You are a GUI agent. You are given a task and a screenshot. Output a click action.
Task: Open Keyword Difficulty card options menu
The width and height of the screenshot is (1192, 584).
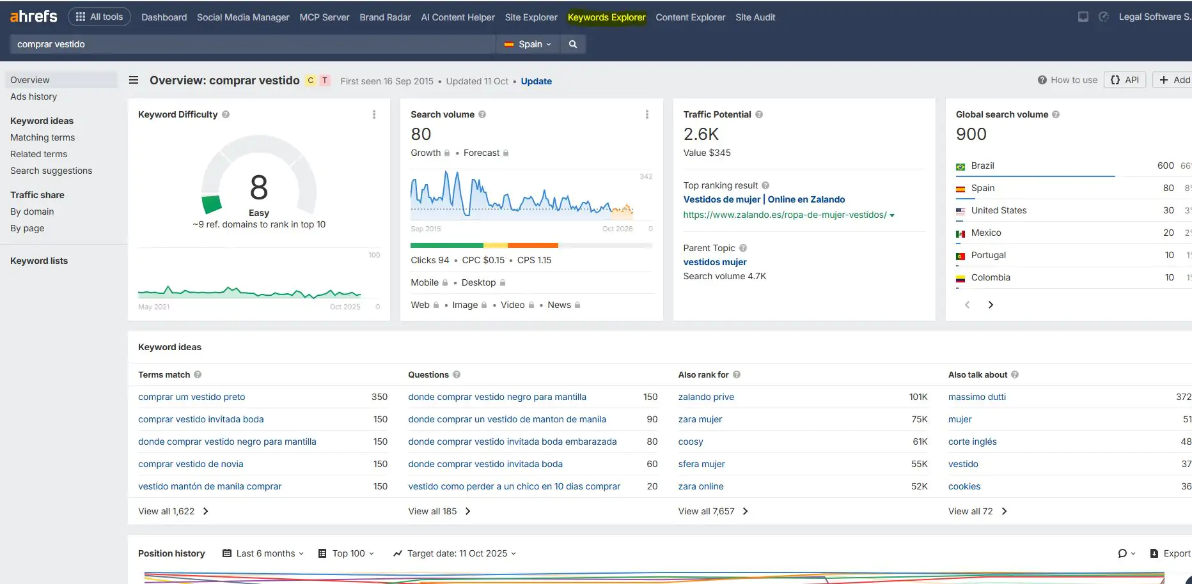[x=374, y=114]
